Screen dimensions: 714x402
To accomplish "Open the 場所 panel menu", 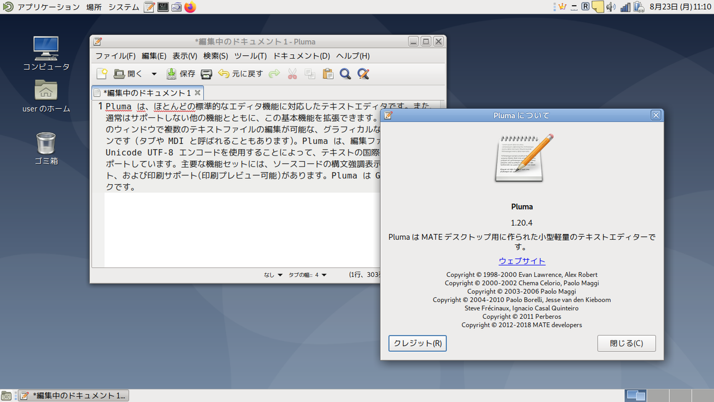I will coord(94,7).
